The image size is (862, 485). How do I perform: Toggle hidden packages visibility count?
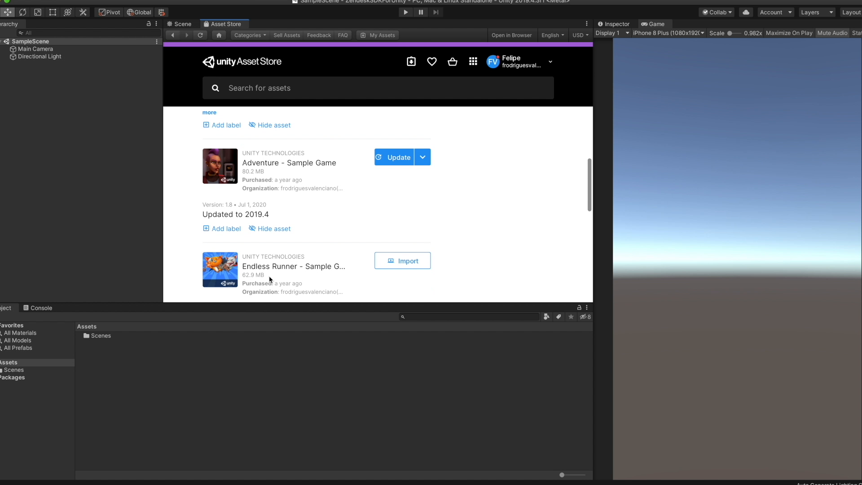point(585,317)
